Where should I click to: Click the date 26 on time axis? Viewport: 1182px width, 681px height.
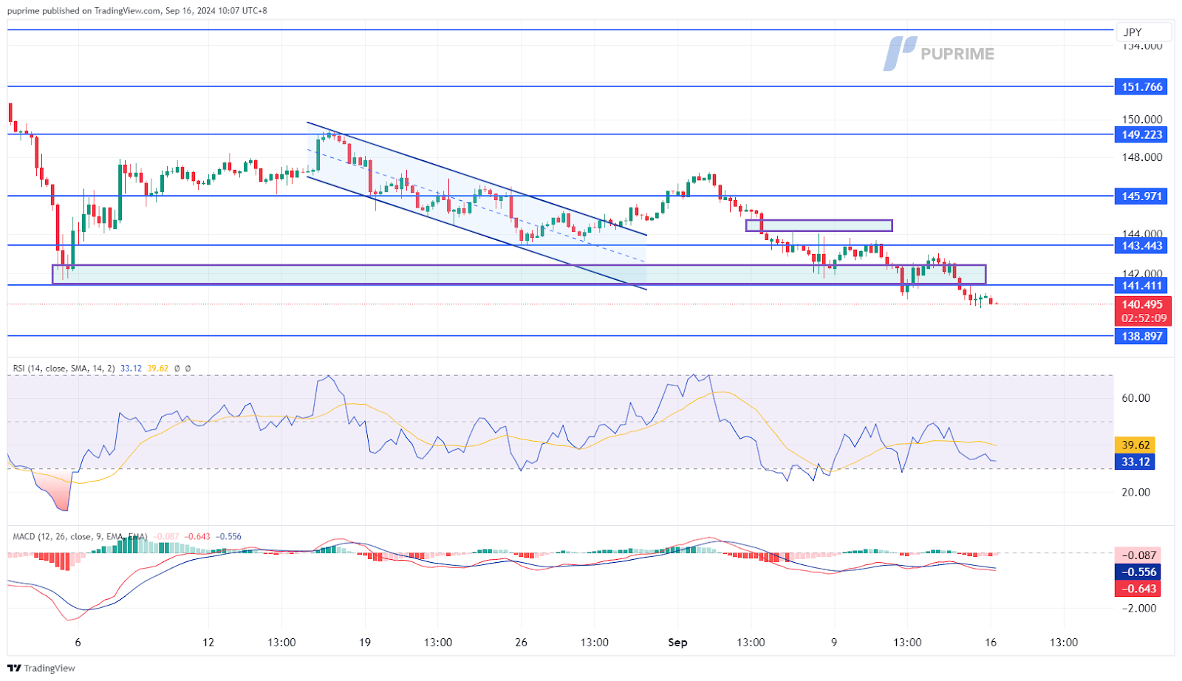(x=521, y=642)
